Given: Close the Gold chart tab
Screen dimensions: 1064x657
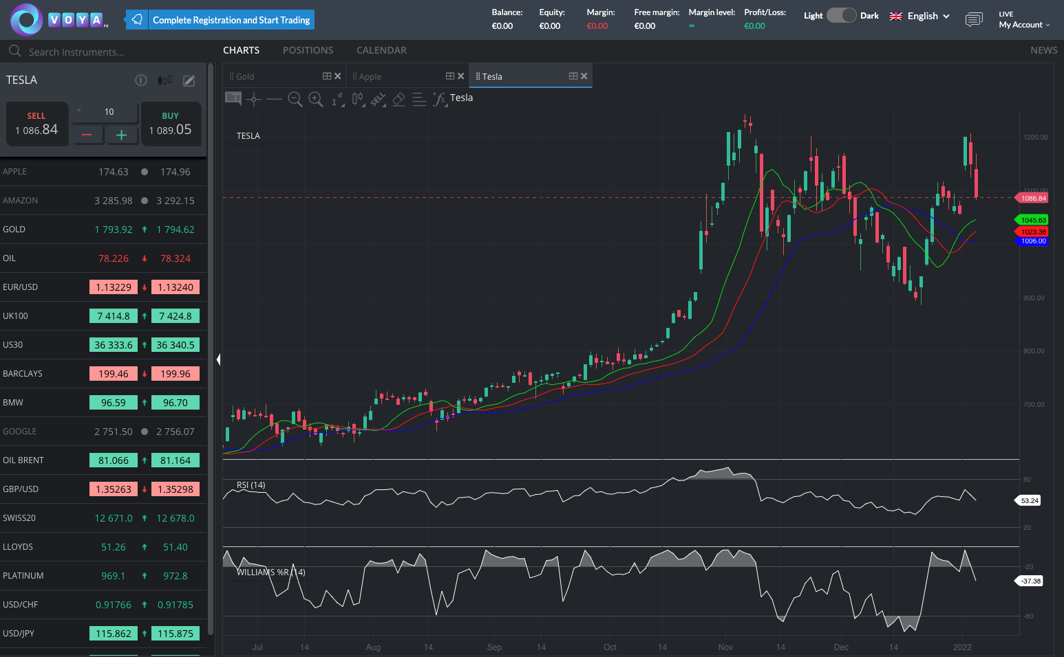Looking at the screenshot, I should coord(337,76).
